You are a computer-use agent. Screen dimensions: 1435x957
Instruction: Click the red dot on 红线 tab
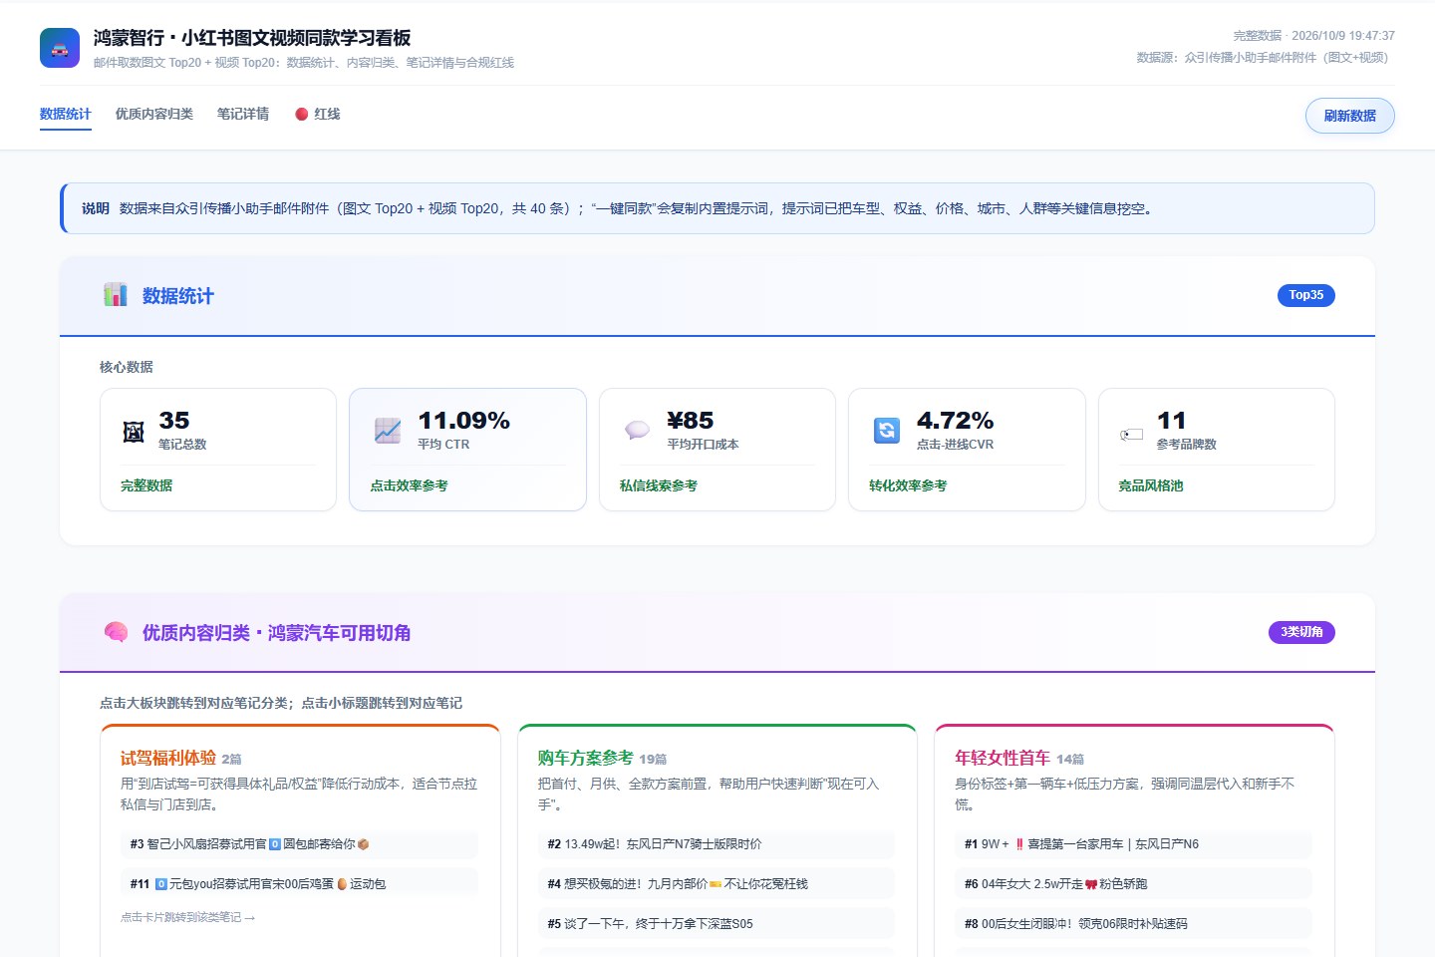tap(301, 114)
